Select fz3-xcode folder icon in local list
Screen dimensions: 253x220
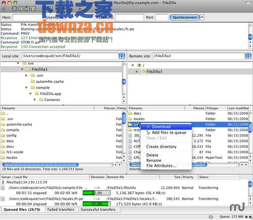pyautogui.click(x=3, y=152)
